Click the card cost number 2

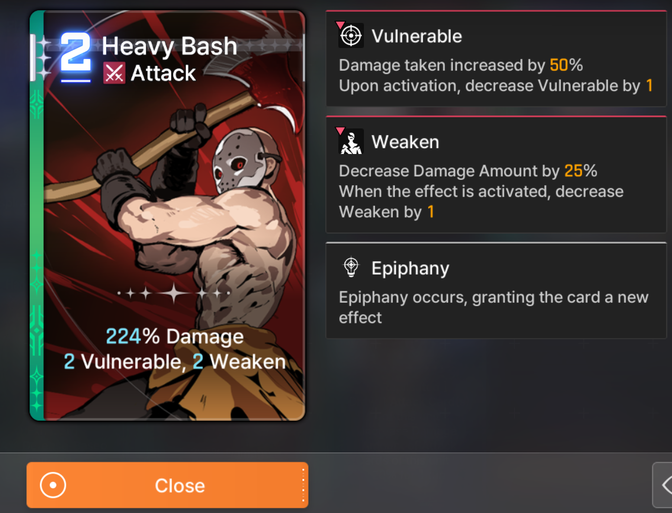pos(75,52)
